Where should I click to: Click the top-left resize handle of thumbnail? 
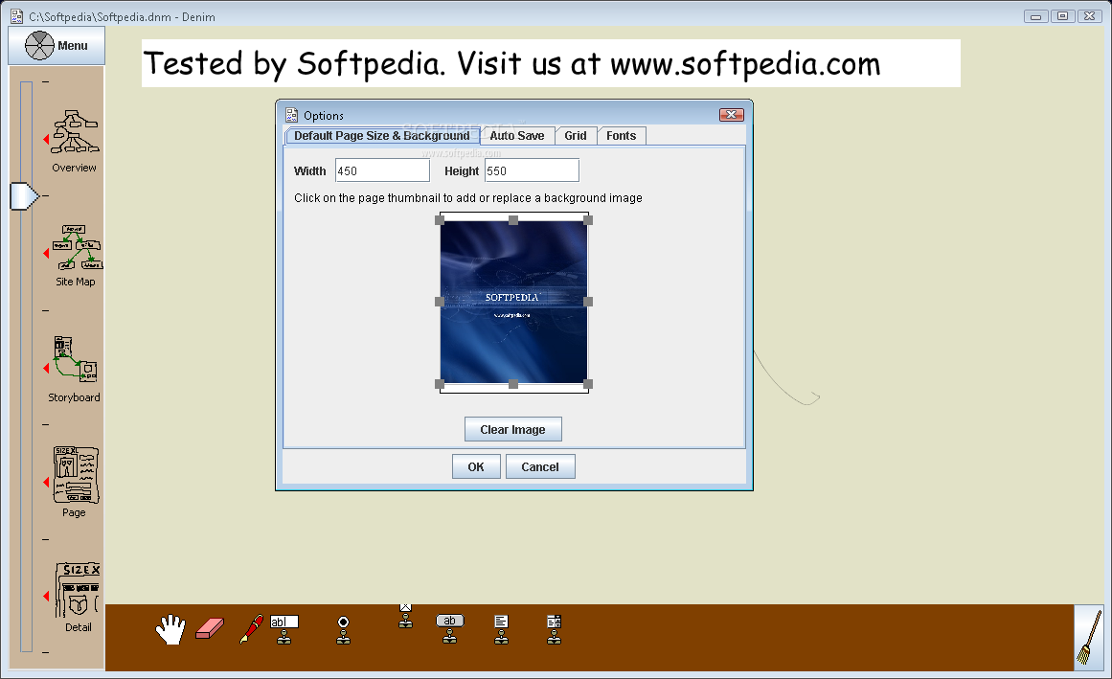pyautogui.click(x=440, y=220)
